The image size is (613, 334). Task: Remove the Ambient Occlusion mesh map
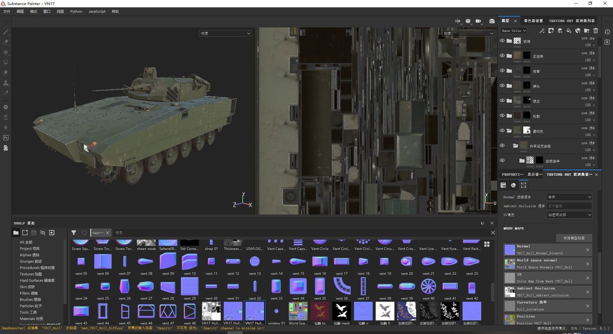pos(588,292)
